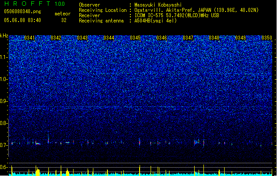Click the 0345 time marker
The height and width of the screenshot is (176, 277).
pos(135,38)
